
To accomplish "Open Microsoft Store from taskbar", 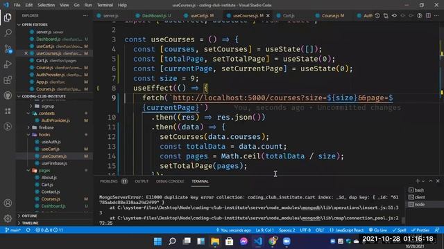I will tap(229, 241).
